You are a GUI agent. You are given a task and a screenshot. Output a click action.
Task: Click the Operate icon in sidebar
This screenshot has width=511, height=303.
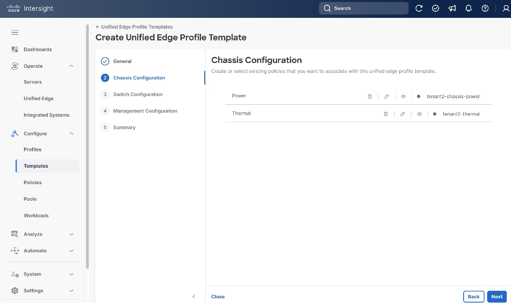[x=15, y=66]
